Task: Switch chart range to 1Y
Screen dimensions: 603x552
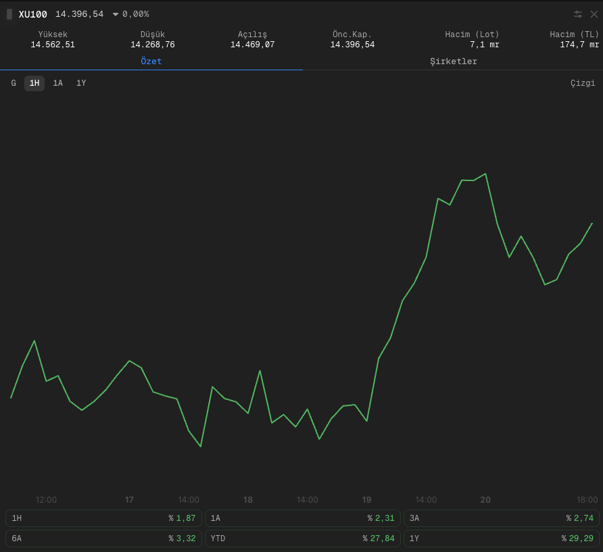Action: (81, 83)
